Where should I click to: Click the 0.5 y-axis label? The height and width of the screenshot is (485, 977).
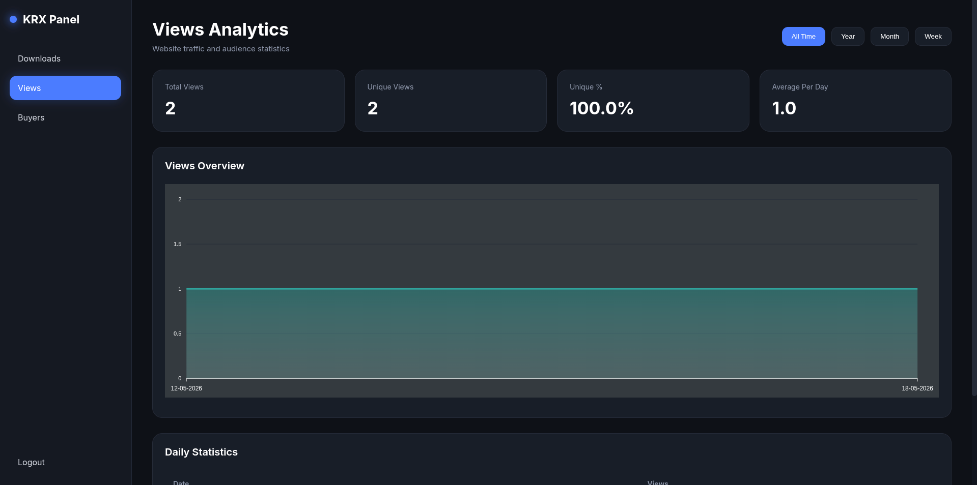pos(177,334)
